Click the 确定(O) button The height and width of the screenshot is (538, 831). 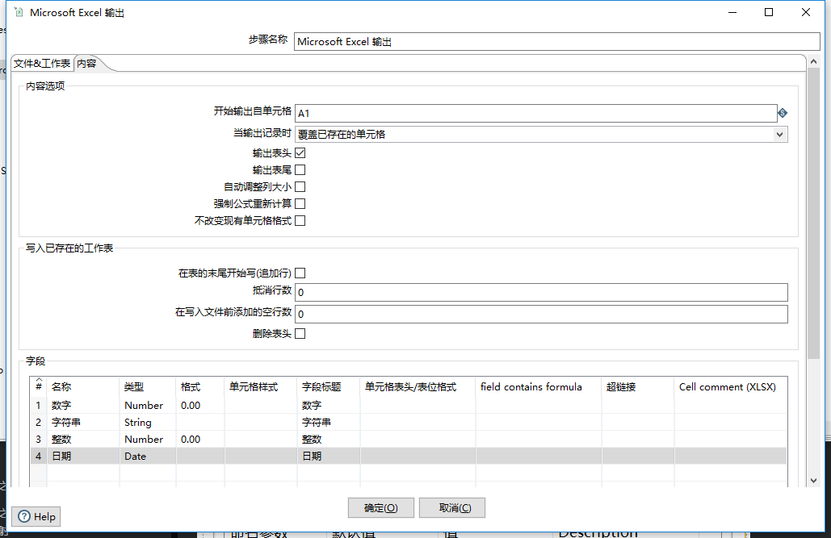pyautogui.click(x=380, y=508)
